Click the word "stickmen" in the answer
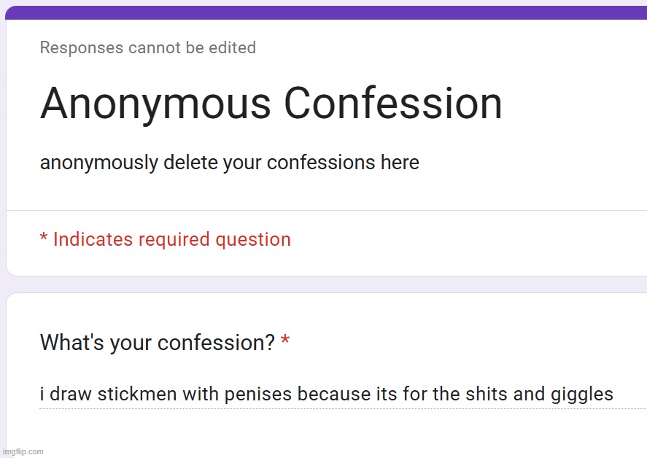Screen dimensions: 647x458 pos(134,395)
